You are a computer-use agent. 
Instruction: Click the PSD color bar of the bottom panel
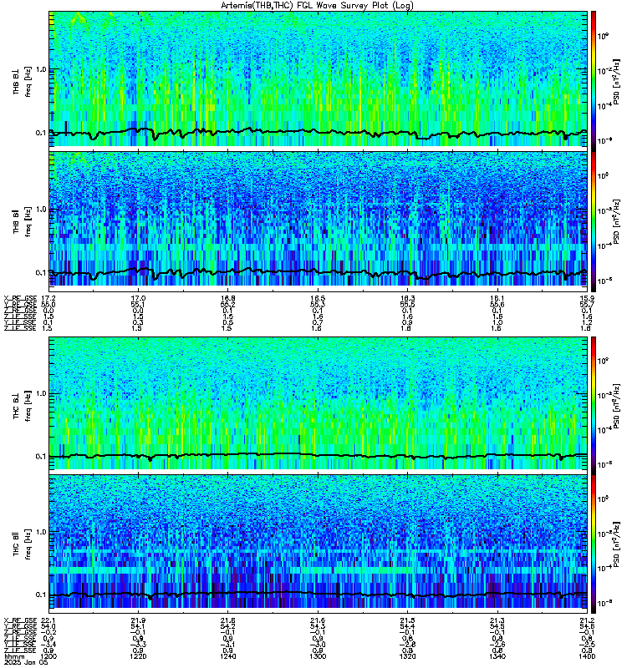click(x=594, y=544)
